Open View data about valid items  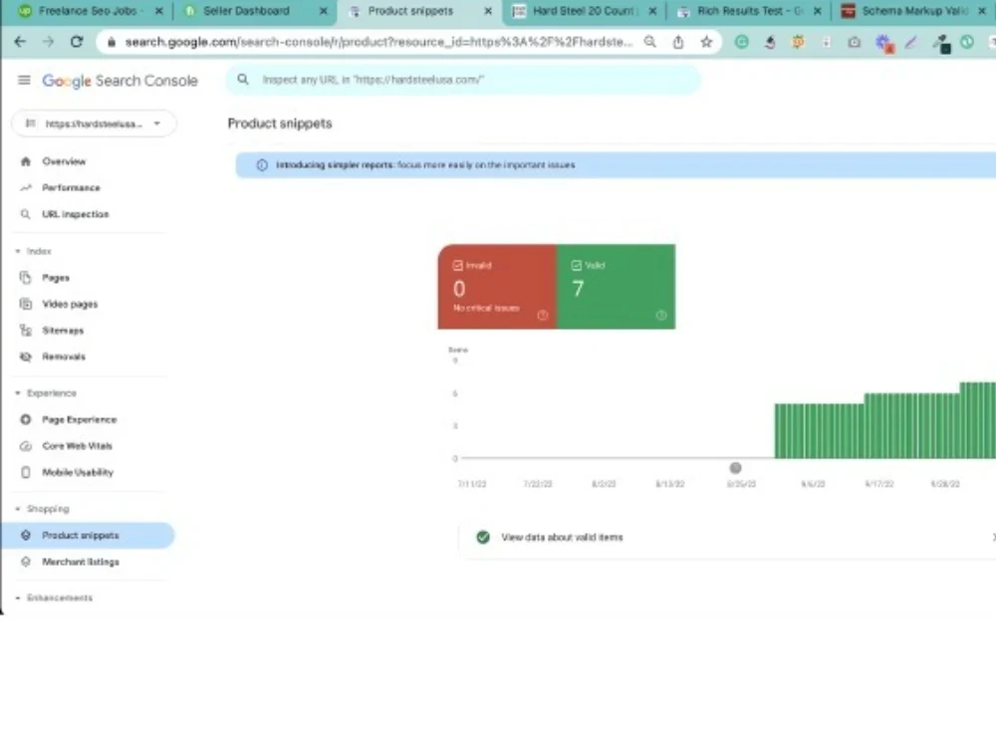(727, 538)
